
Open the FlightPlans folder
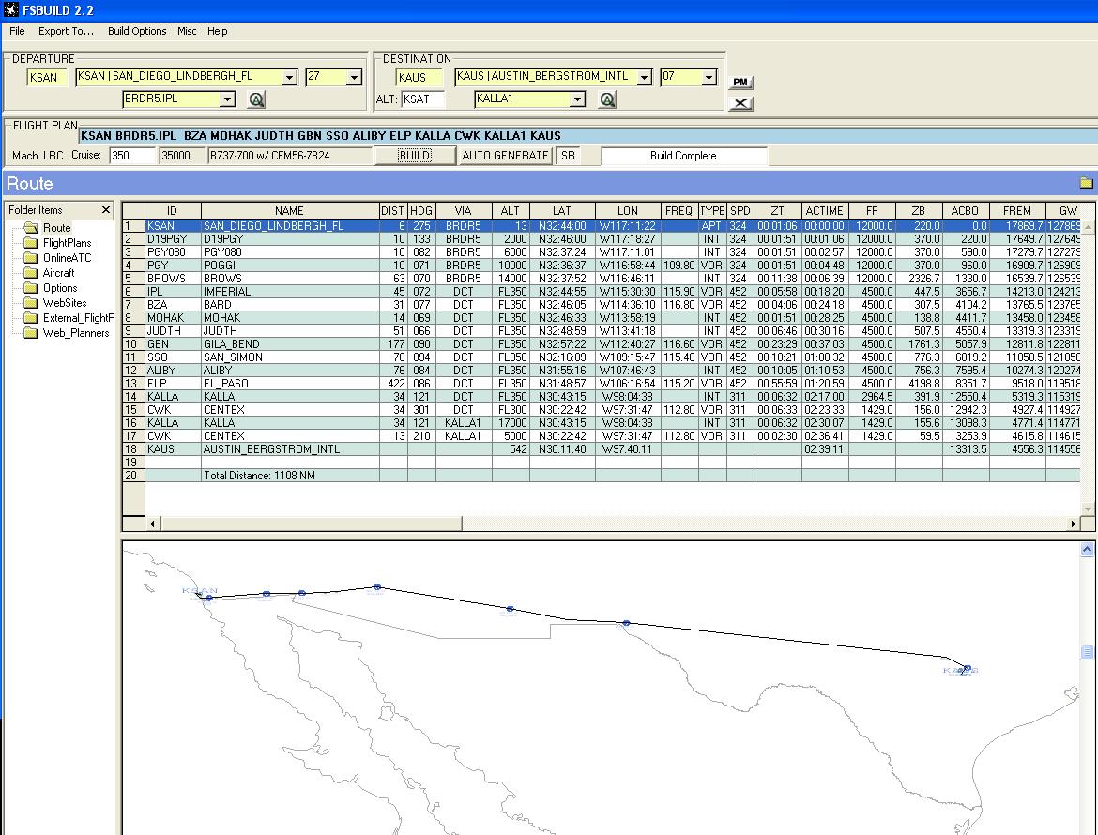click(67, 243)
